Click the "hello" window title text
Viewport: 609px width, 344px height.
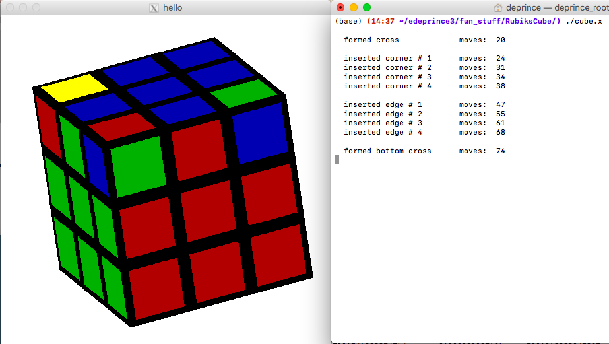pyautogui.click(x=173, y=7)
